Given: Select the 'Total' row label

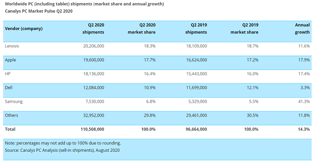Looking at the screenshot, I should point(10,129).
